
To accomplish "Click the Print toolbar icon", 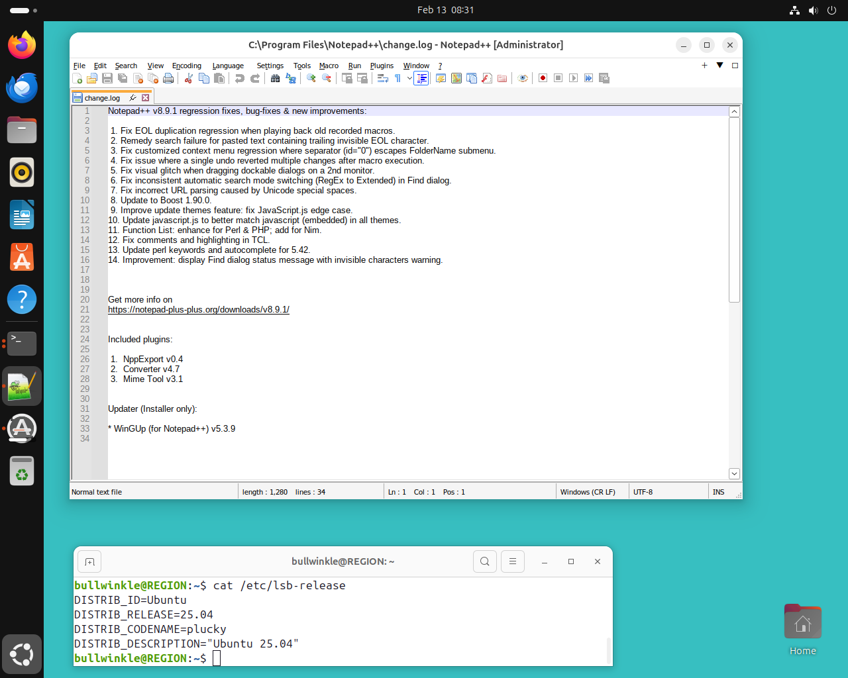I will pyautogui.click(x=168, y=78).
